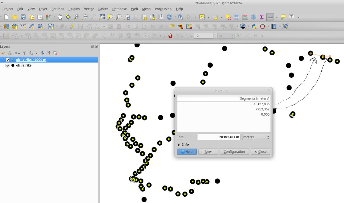Open Layer Labeling Options abc icon
The image size is (344, 203).
[172, 26]
